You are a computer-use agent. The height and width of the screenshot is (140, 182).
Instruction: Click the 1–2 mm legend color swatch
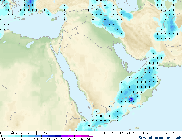click(x=18, y=136)
